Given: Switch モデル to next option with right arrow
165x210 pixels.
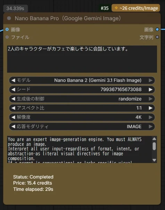Looking at the screenshot, I should [x=150, y=80].
